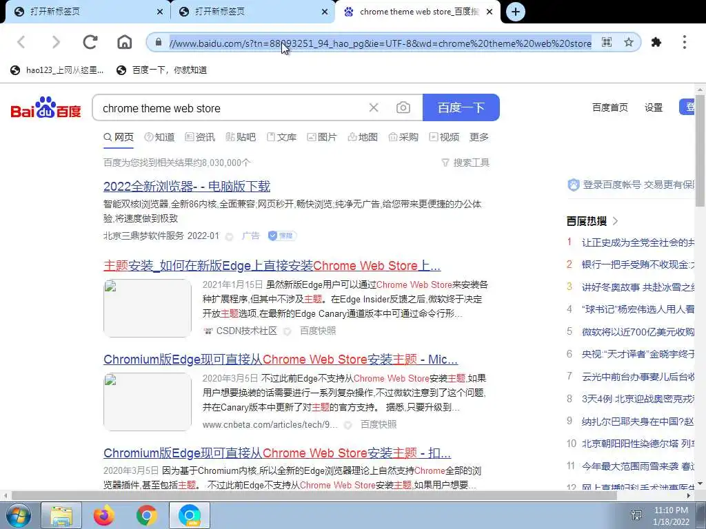Viewport: 706px width, 529px height.
Task: Open hot search item 8 北京迎战奥密克戎
Action: (638, 399)
